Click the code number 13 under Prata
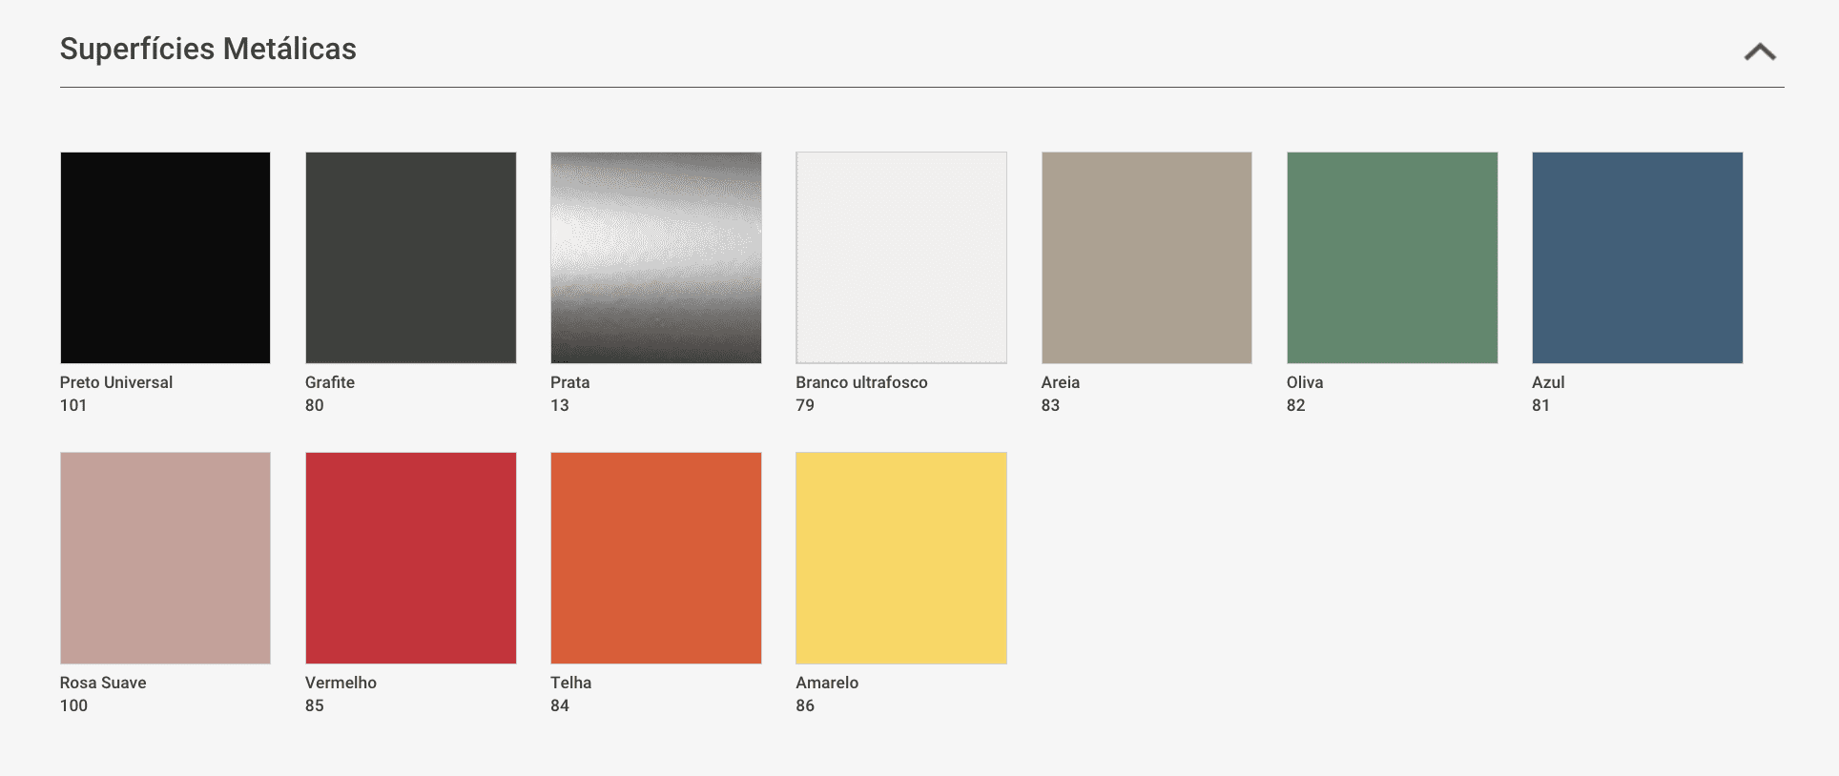Image resolution: width=1839 pixels, height=776 pixels. [x=560, y=405]
